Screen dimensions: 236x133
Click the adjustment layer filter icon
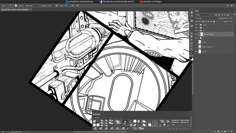[219, 15]
